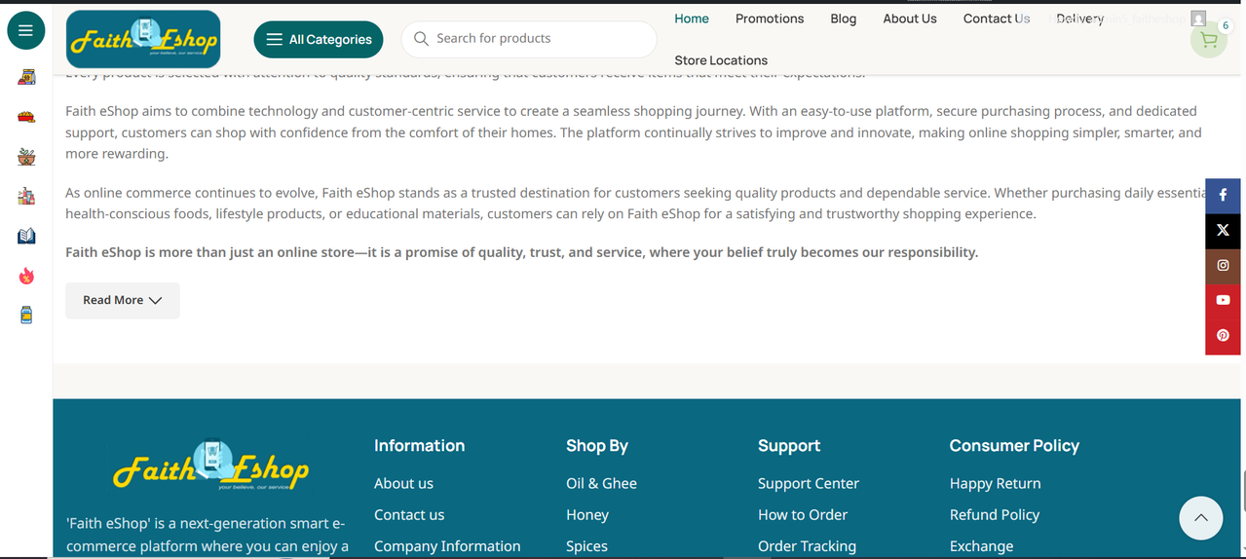This screenshot has width=1246, height=559.
Task: Open footer About us link
Action: (x=403, y=483)
